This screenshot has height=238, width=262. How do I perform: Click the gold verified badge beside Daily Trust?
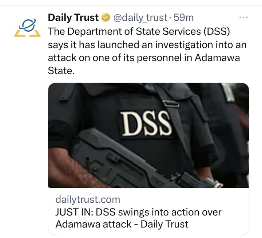(x=106, y=17)
